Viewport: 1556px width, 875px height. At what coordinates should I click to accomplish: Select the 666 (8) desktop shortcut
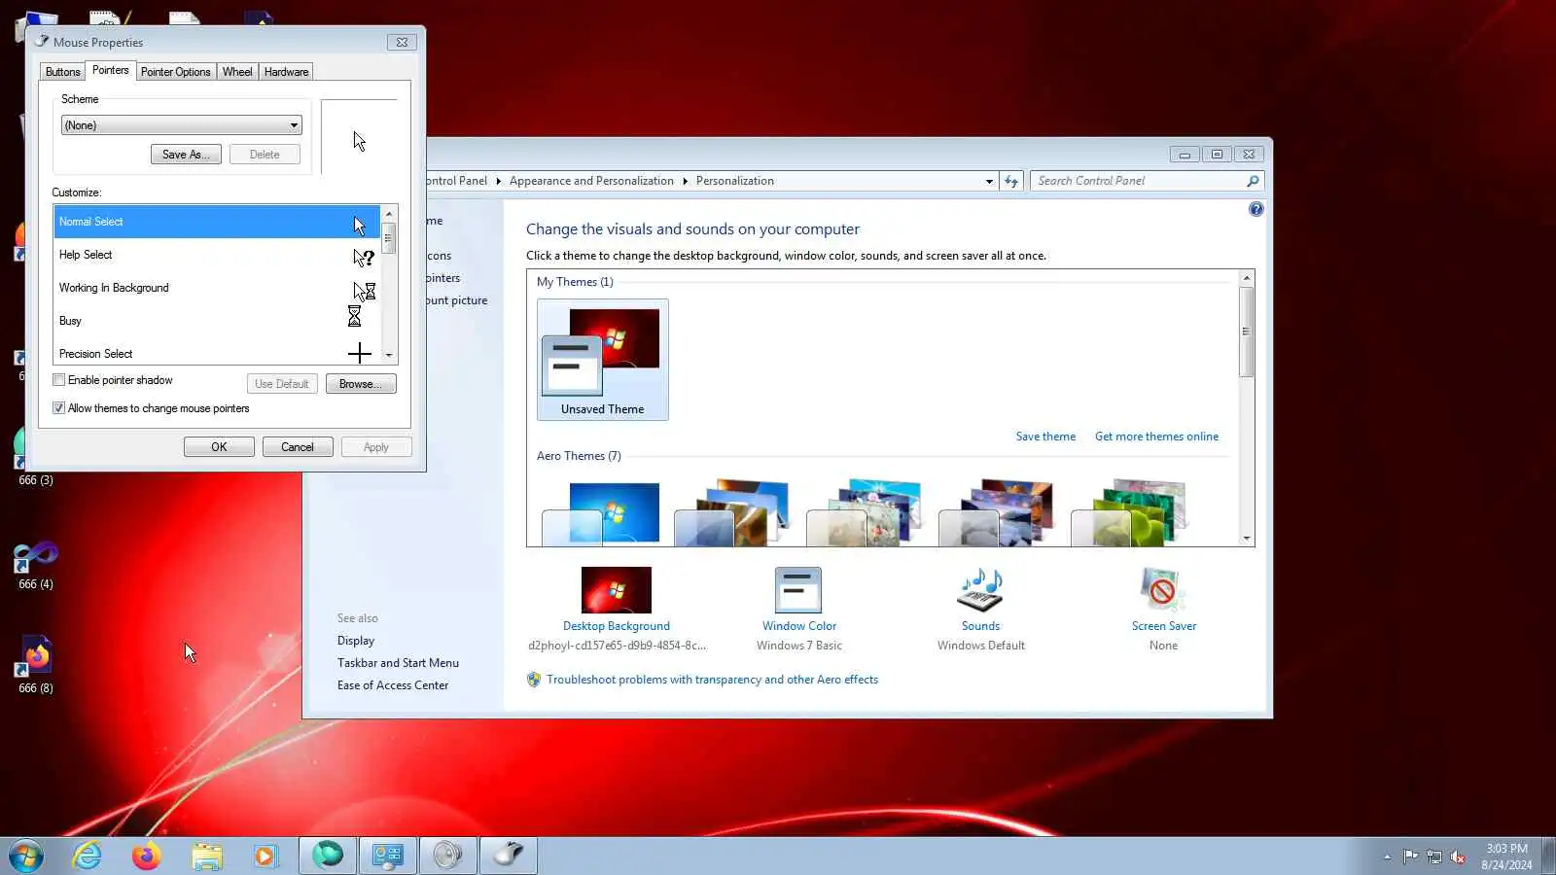(x=36, y=666)
